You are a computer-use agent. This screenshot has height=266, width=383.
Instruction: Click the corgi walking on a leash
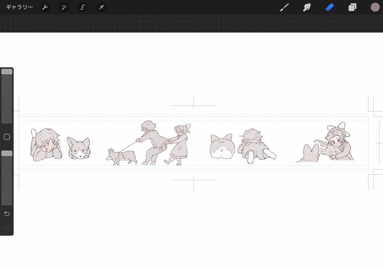click(122, 157)
